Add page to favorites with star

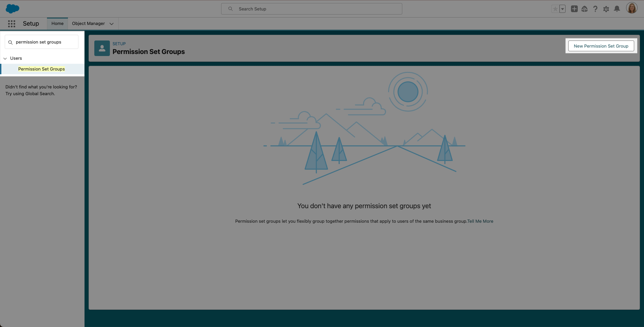pyautogui.click(x=555, y=9)
